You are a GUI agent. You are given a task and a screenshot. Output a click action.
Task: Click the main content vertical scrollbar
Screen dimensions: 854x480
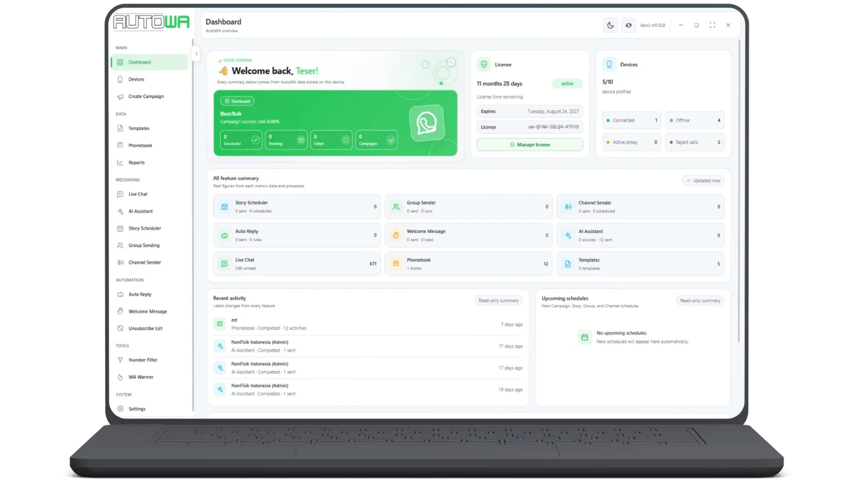(739, 191)
